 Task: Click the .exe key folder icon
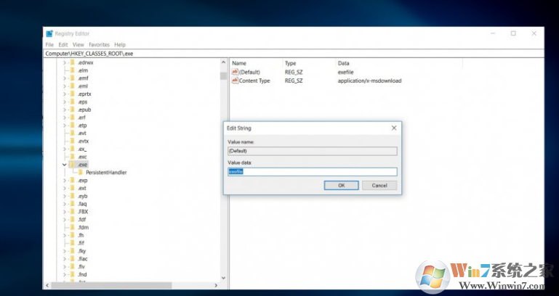click(x=73, y=165)
